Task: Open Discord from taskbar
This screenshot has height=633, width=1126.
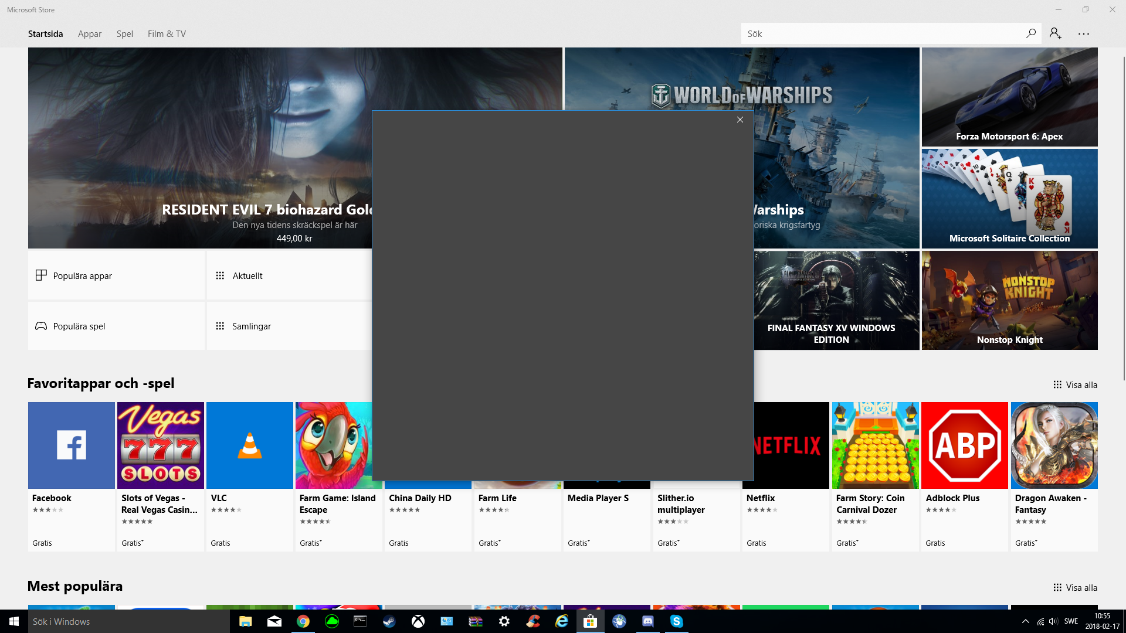Action: click(x=648, y=621)
